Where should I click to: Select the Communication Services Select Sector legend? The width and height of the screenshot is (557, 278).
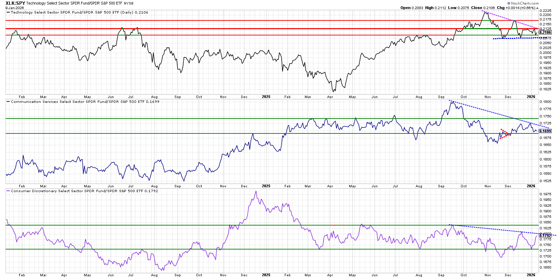[x=83, y=101]
